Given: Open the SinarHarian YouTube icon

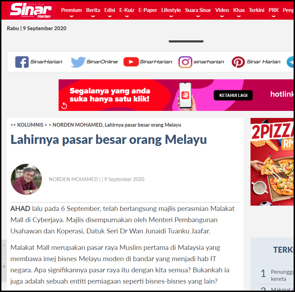Looking at the screenshot, I should tap(131, 62).
